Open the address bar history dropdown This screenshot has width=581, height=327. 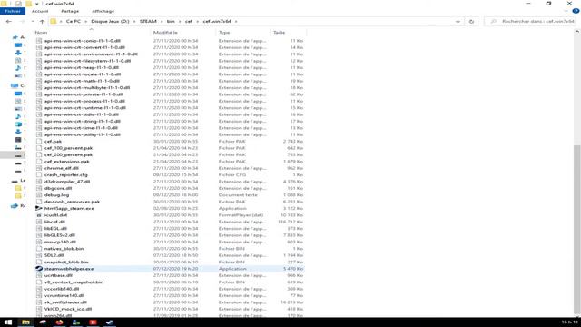point(458,22)
